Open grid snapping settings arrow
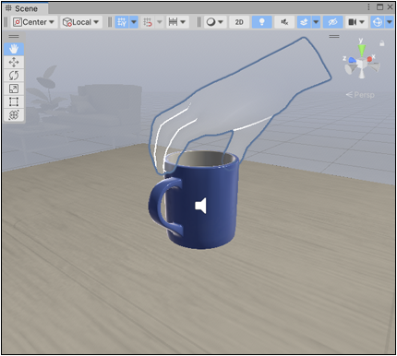 [160, 22]
